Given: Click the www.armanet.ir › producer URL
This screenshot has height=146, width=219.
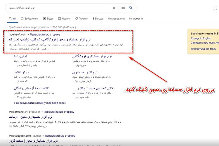Looking at the screenshot, I should point(24,112).
